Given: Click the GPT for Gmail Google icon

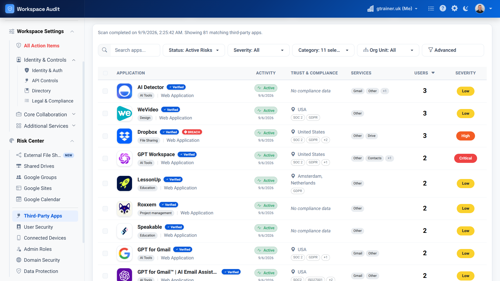Looking at the screenshot, I should [124, 253].
